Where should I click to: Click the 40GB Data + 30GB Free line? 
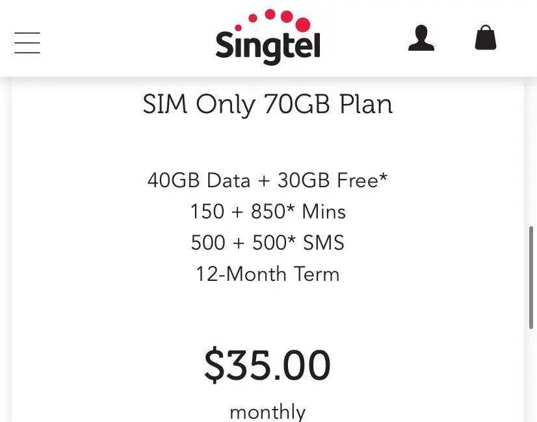tap(267, 180)
